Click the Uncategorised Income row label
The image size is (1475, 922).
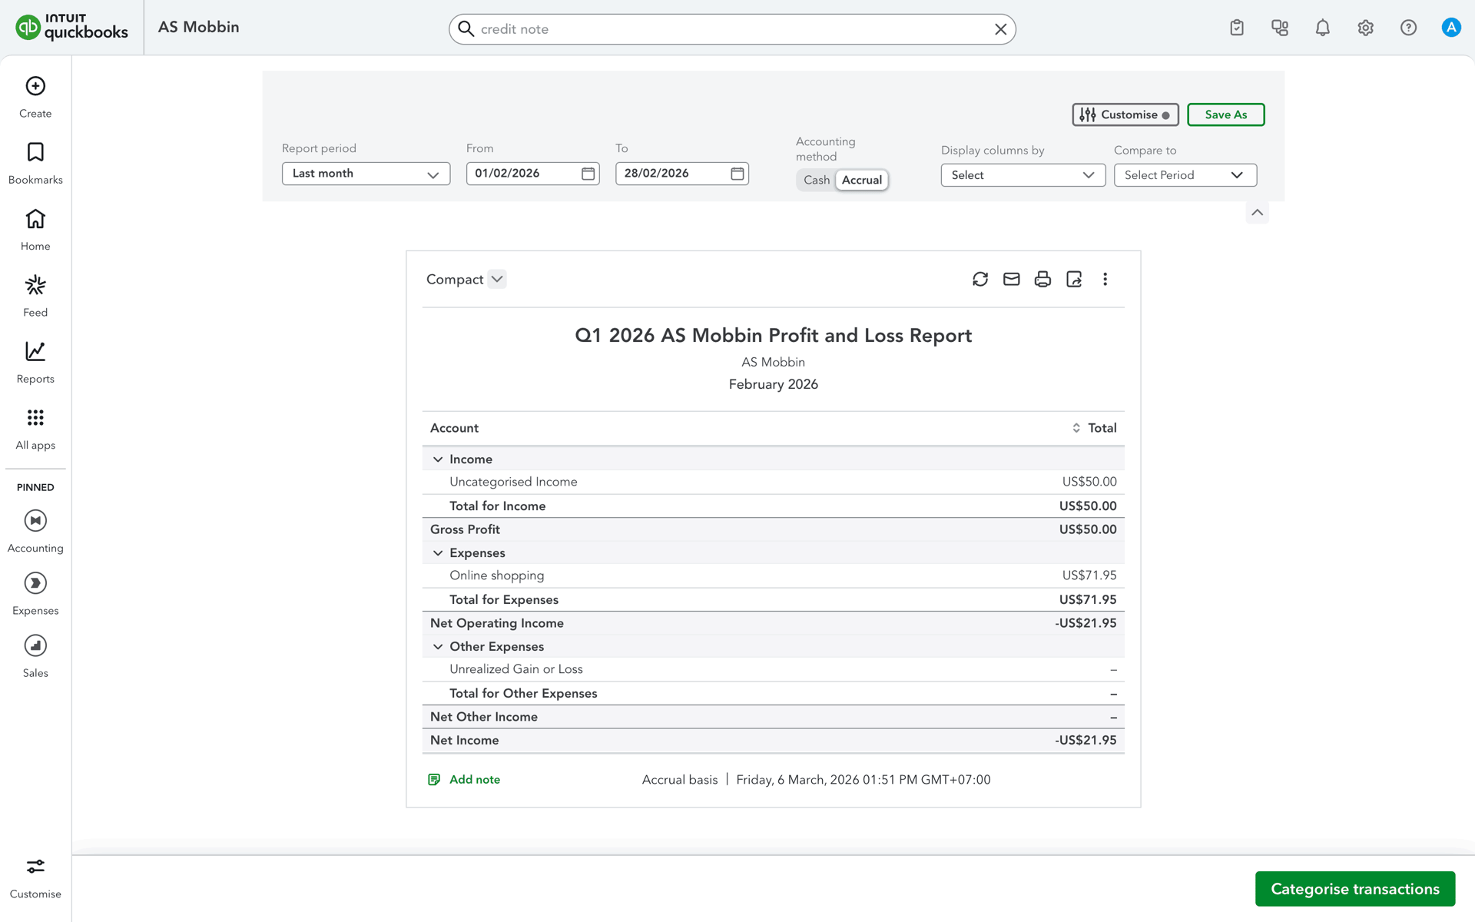tap(513, 482)
